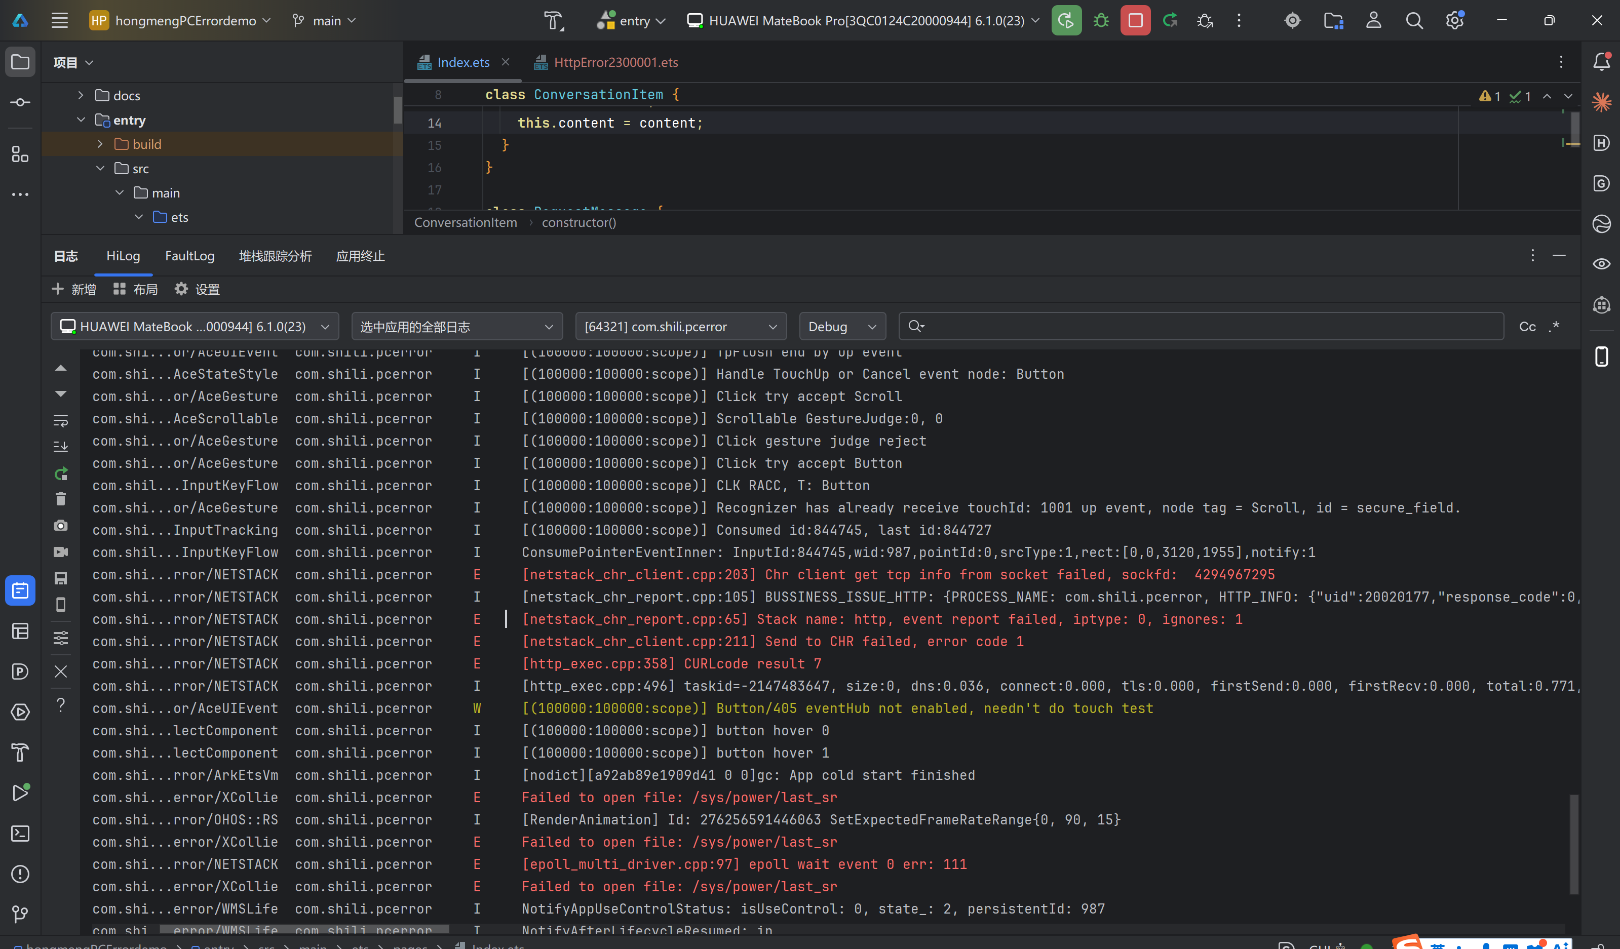Restart log capture with green refresh icon
This screenshot has width=1620, height=949.
pos(60,473)
